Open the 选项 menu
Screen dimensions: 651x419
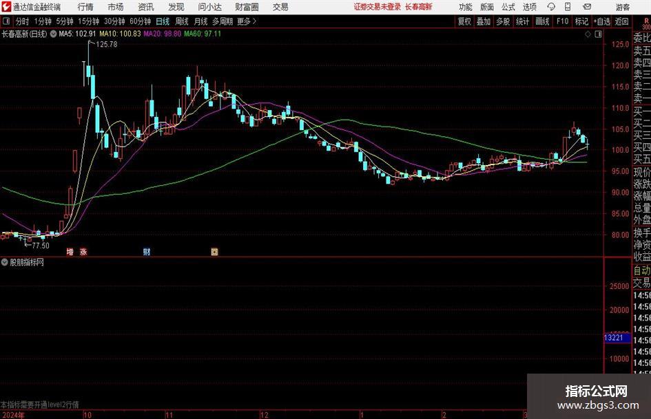(530, 7)
